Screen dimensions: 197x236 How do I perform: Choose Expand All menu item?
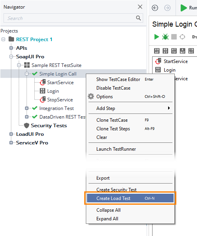coord(130,218)
